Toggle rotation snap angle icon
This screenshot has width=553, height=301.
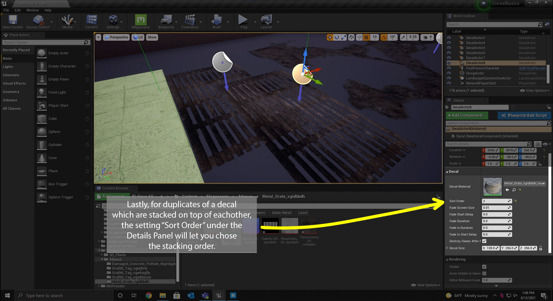click(384, 37)
